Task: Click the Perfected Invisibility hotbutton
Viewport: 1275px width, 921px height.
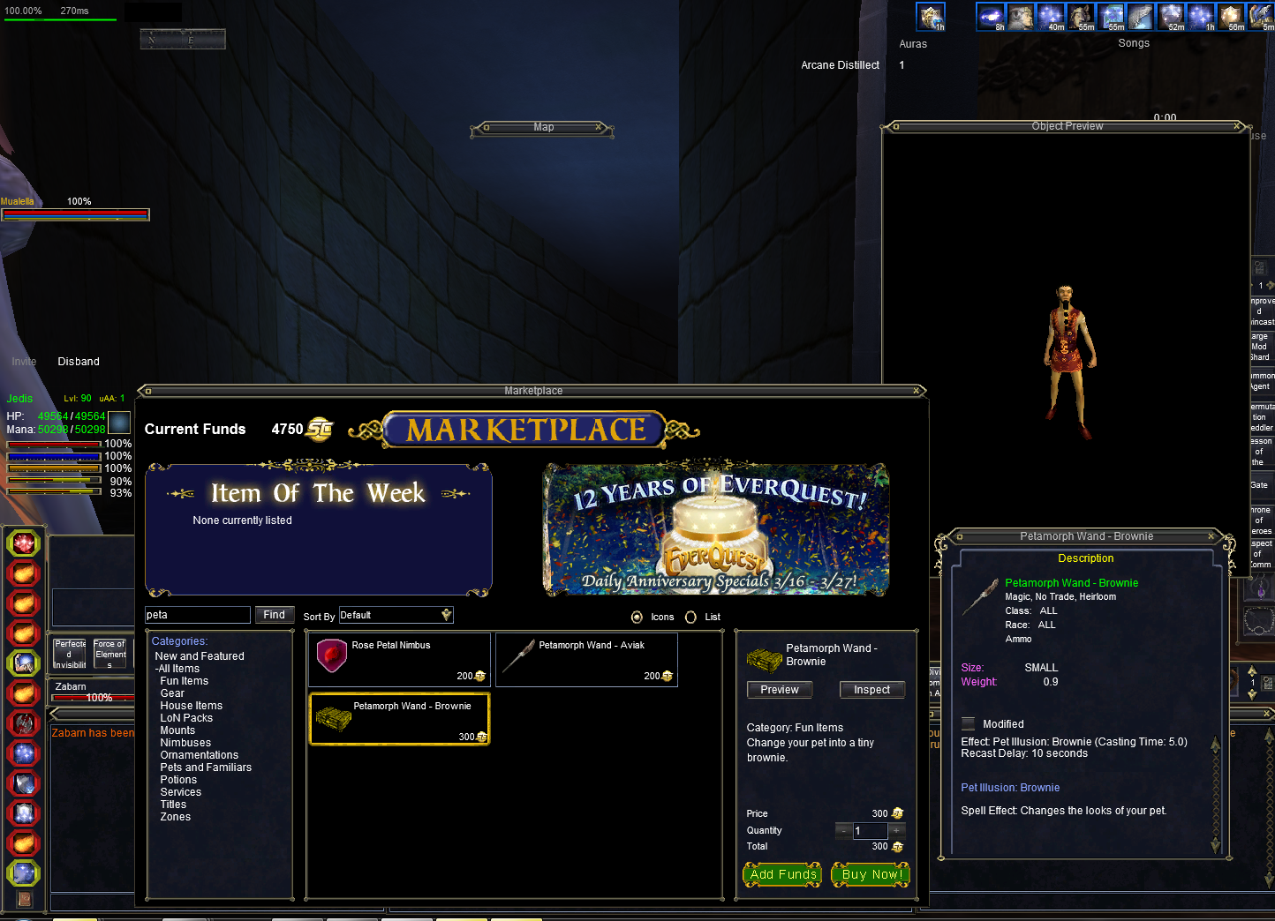Action: [70, 655]
